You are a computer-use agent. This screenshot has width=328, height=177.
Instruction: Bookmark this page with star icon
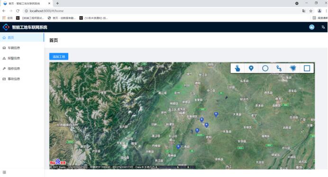[x=311, y=11]
